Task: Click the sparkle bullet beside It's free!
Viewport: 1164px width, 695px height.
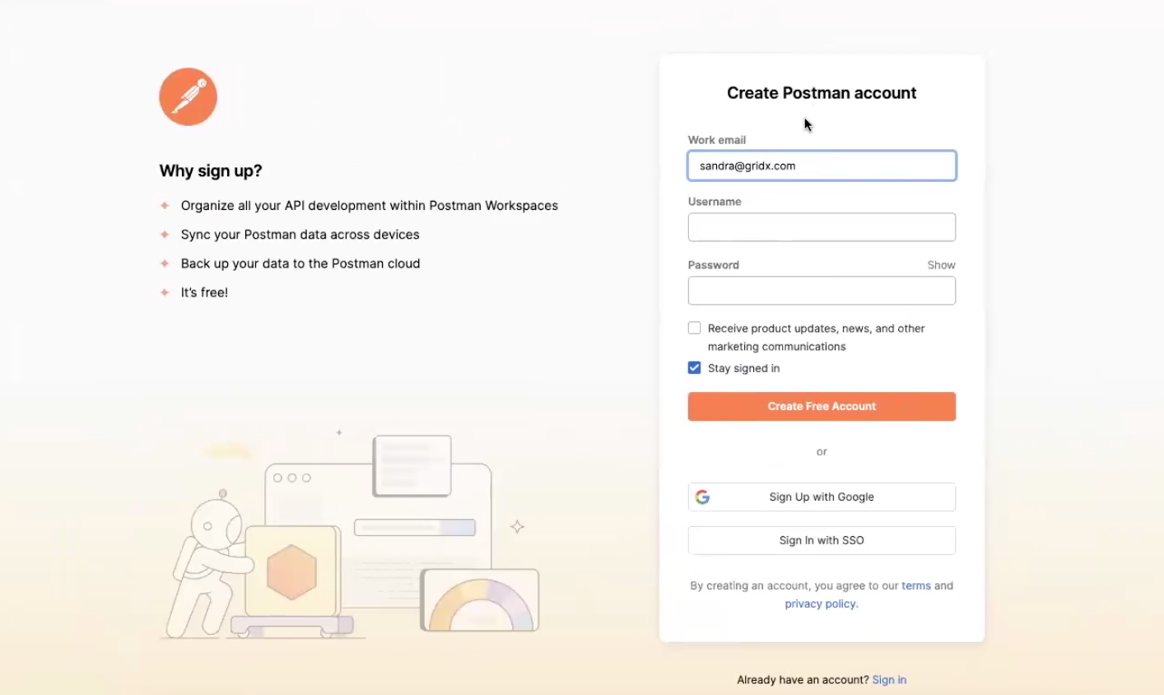Action: [165, 292]
